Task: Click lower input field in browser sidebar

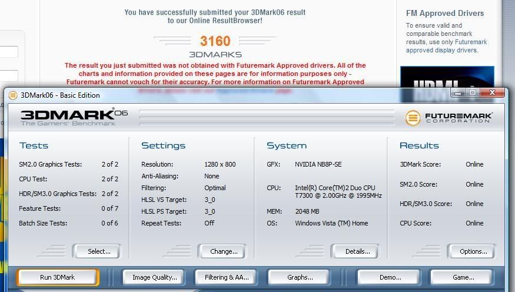Action: (9, 75)
